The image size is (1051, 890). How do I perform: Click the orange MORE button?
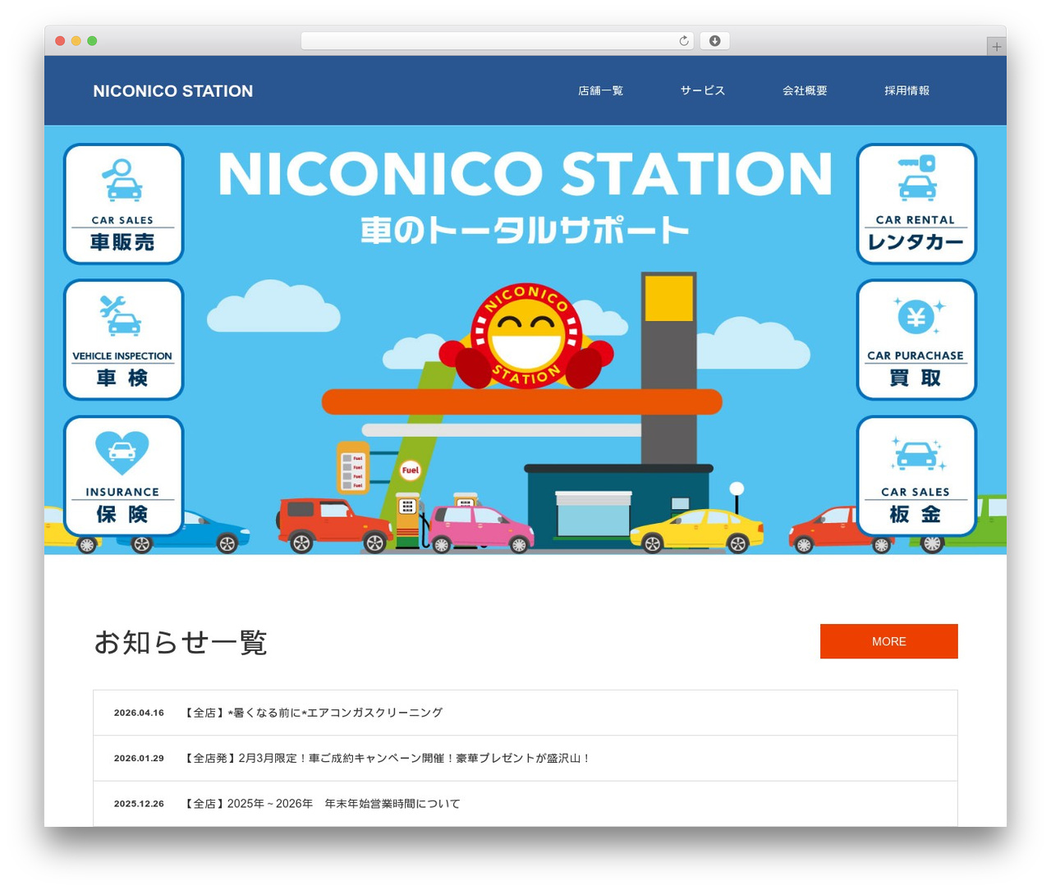coord(889,641)
